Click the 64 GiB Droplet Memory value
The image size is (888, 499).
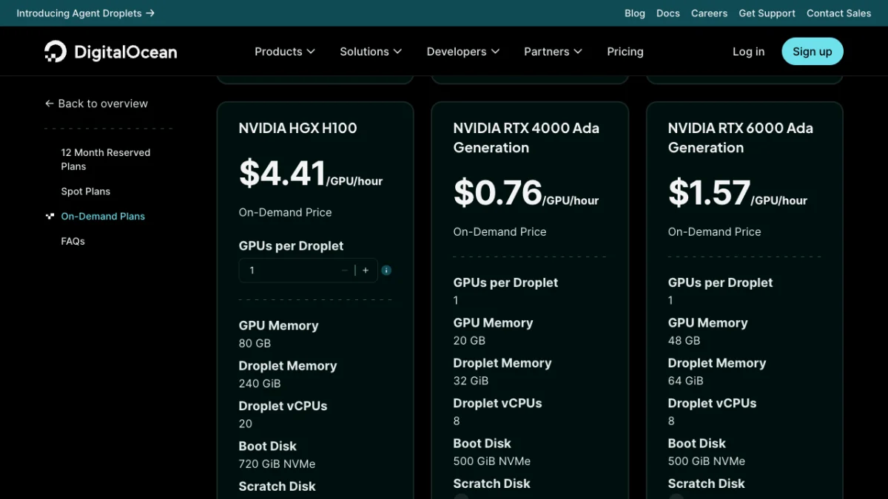685,381
